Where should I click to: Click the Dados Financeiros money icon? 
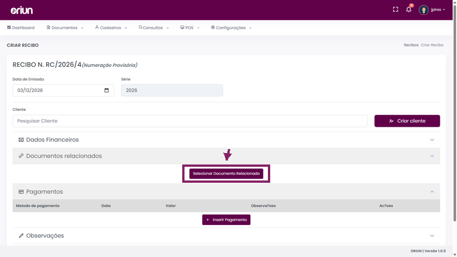coord(21,140)
